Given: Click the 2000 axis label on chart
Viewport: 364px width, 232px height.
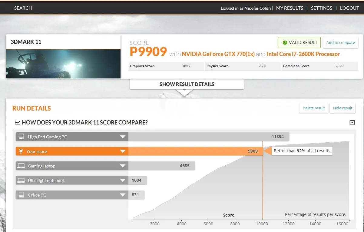Looking at the screenshot, I should (x=155, y=224).
